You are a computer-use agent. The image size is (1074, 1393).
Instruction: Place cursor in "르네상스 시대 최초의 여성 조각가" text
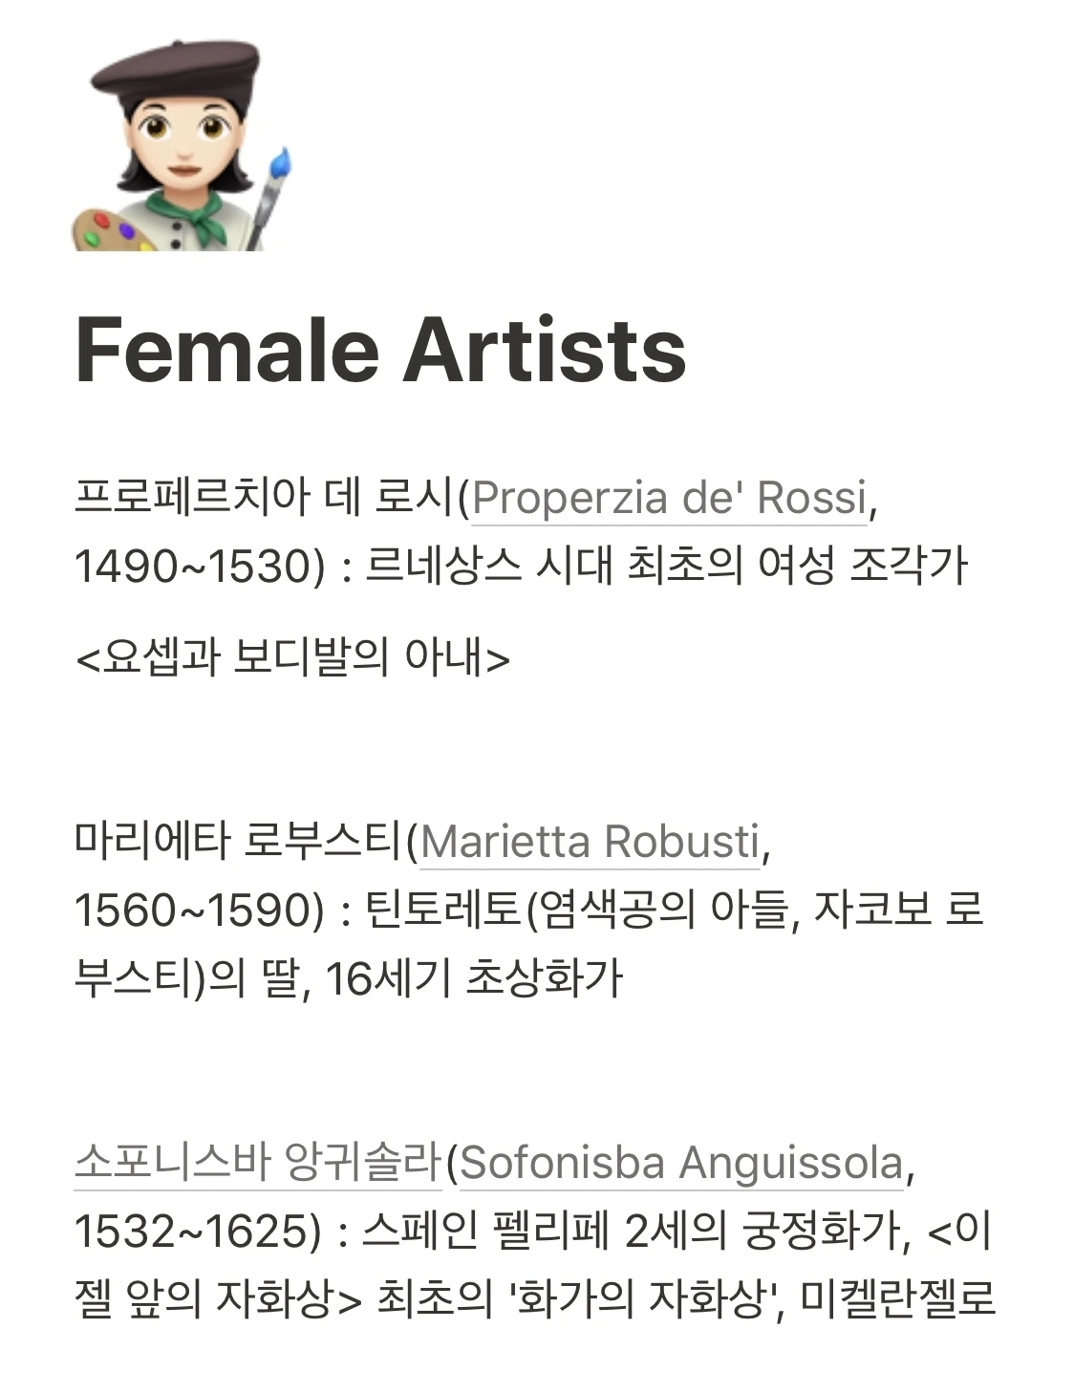tap(667, 567)
